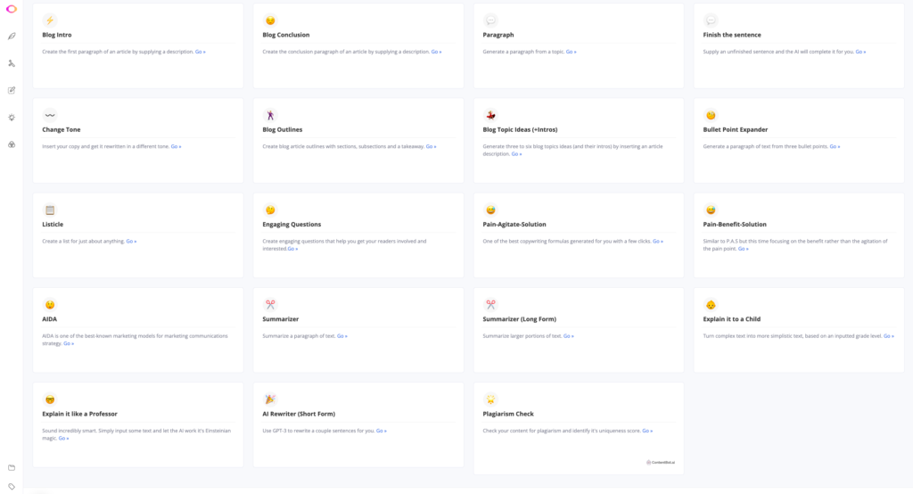Click the emoji icon on Blog Conclusion card
The height and width of the screenshot is (494, 913).
click(270, 21)
